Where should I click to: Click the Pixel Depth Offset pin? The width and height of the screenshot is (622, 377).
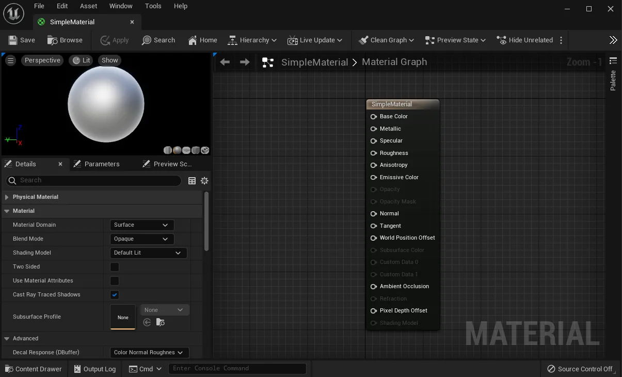374,310
